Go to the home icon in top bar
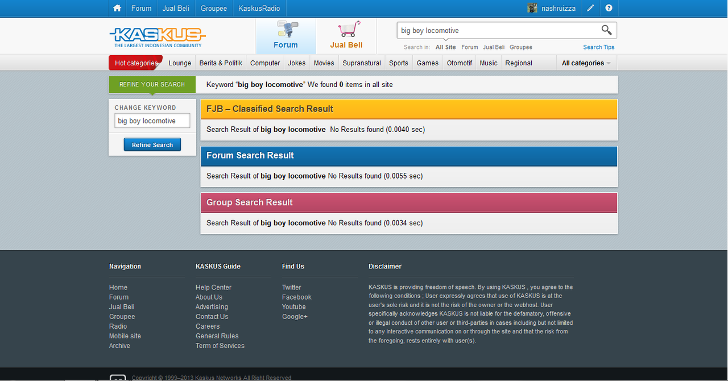The width and height of the screenshot is (728, 381). pos(117,8)
